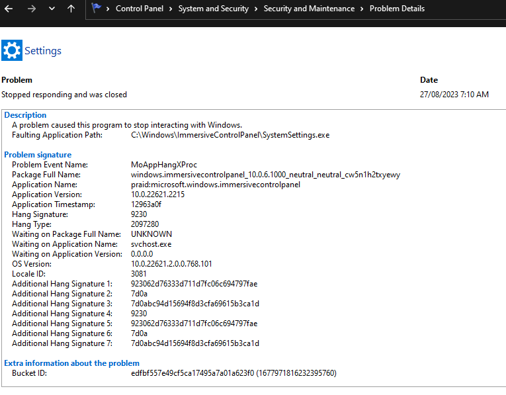Select Locale ID value 3081

[139, 274]
